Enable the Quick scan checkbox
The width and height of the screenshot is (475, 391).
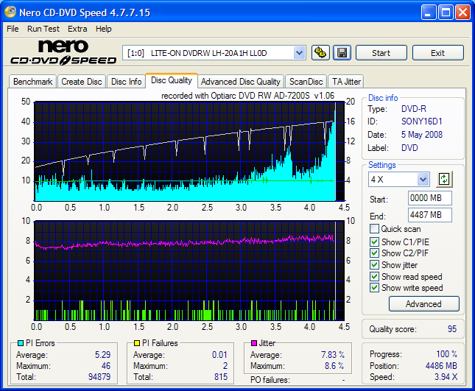[375, 229]
